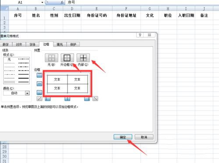The height and width of the screenshot is (163, 219).
Task: Toggle the left border button
Action: (x=48, y=99)
